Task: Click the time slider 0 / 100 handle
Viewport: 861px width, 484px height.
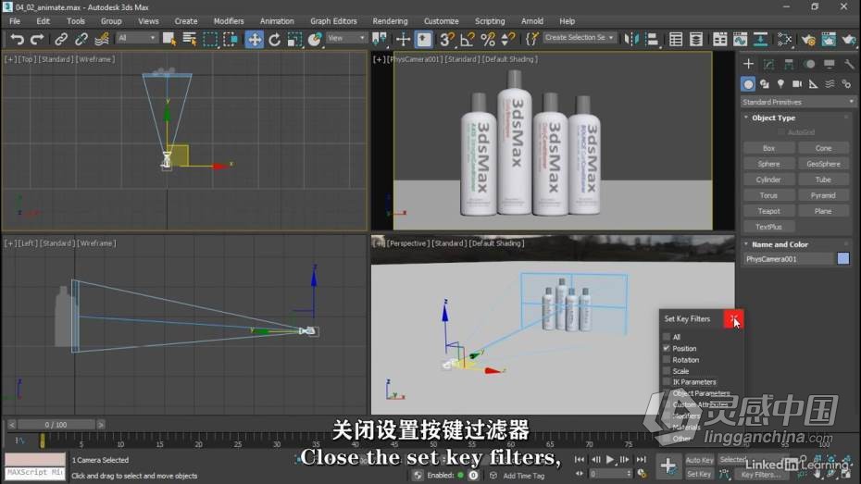Action: [x=56, y=425]
